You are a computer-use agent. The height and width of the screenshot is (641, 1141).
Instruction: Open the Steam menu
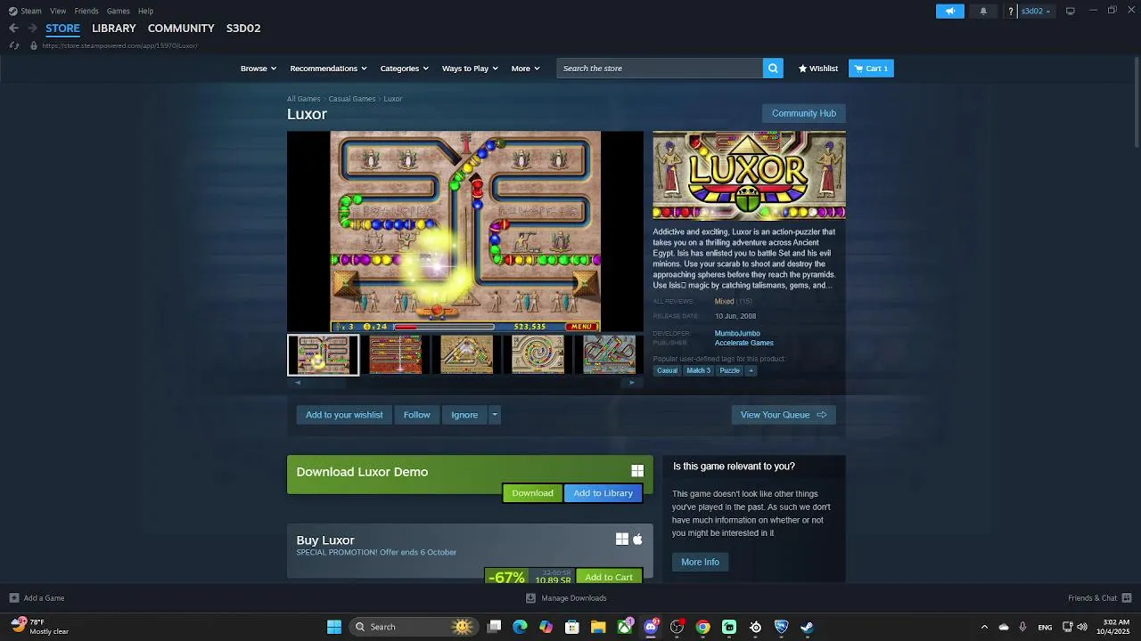[31, 11]
